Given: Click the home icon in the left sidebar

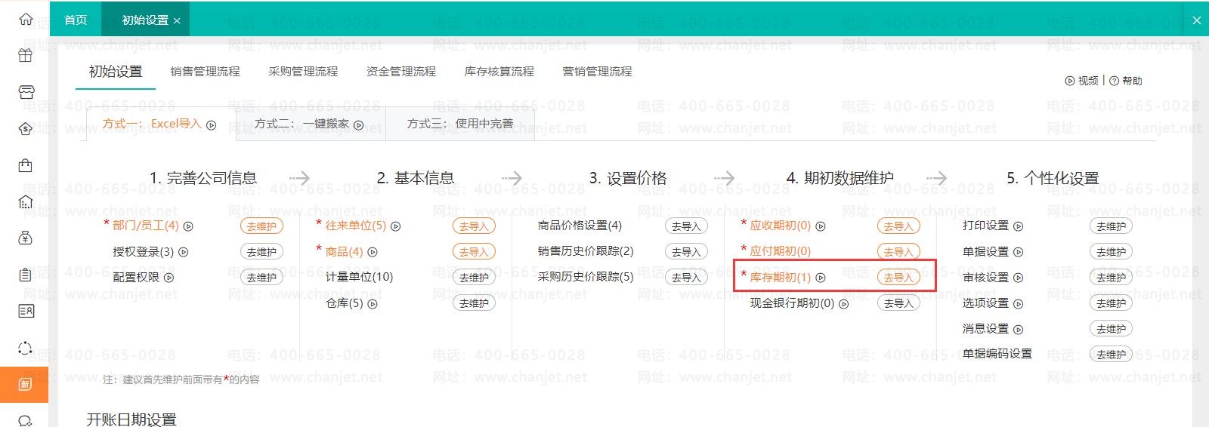Looking at the screenshot, I should [x=26, y=20].
